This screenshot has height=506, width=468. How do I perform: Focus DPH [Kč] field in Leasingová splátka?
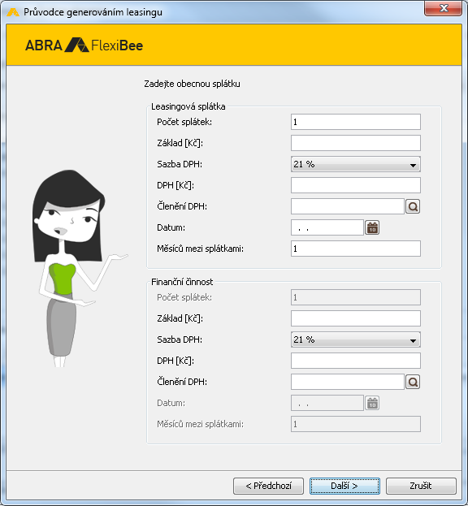pos(356,185)
